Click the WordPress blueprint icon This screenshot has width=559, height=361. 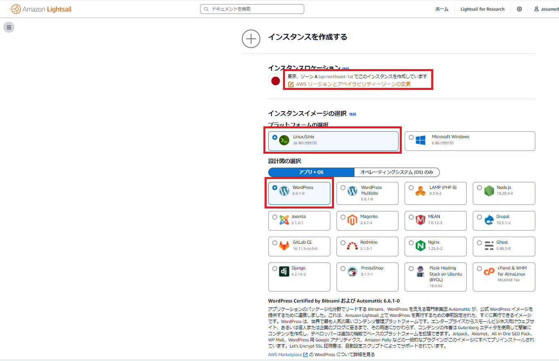(x=284, y=190)
